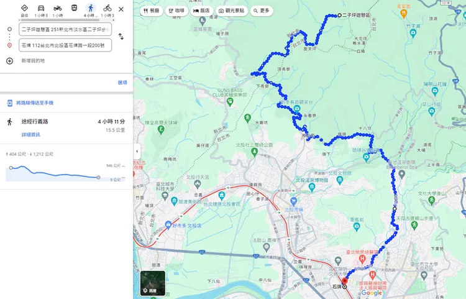
Task: Select the best travel mode icon
Action: pos(24,7)
